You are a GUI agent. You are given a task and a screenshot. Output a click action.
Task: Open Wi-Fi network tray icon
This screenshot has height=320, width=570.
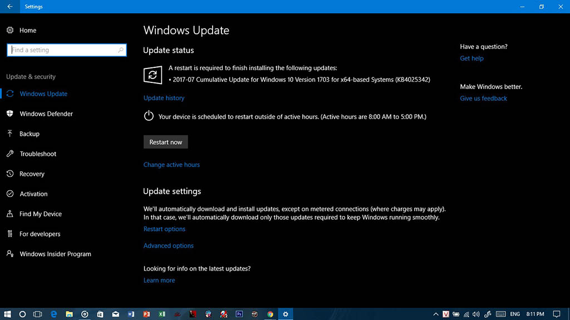466,314
